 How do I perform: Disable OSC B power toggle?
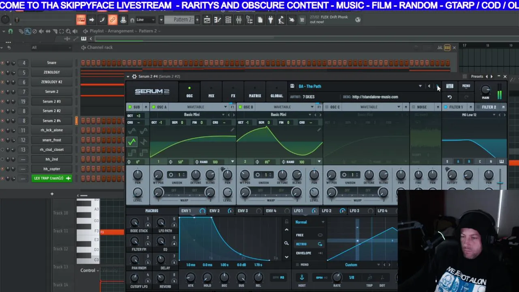pos(240,107)
